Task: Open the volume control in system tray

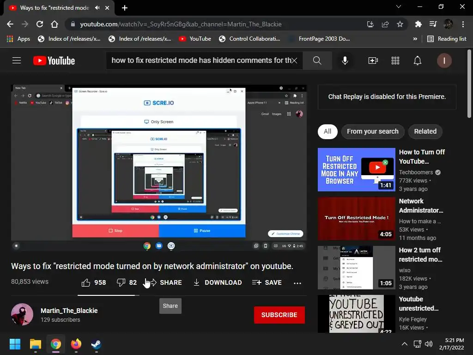Action: tap(429, 344)
